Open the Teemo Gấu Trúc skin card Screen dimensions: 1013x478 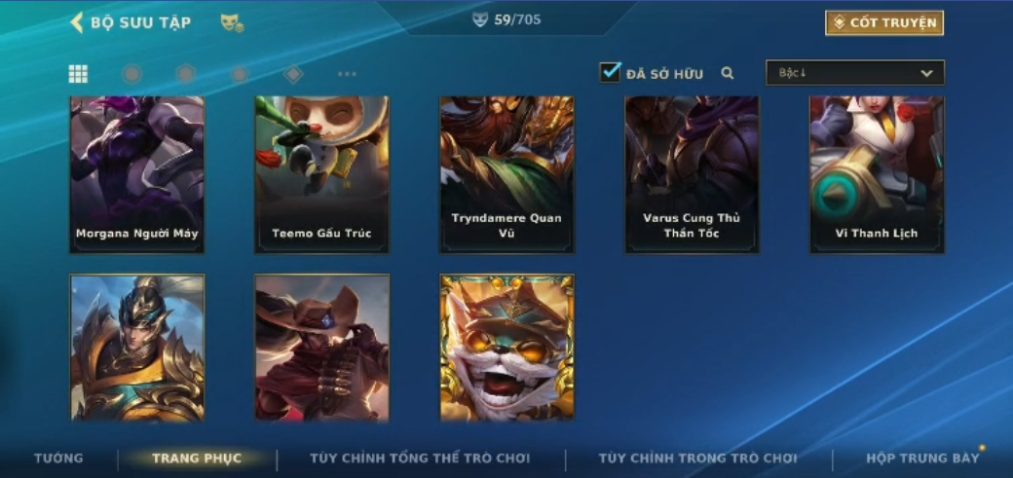[x=321, y=174]
